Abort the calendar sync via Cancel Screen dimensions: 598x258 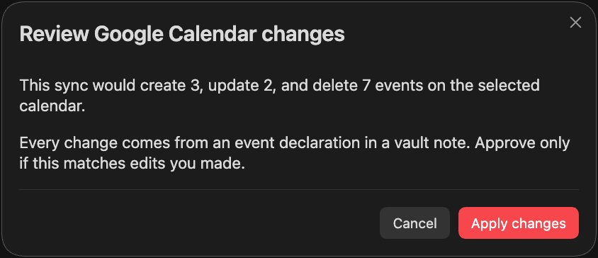click(414, 223)
